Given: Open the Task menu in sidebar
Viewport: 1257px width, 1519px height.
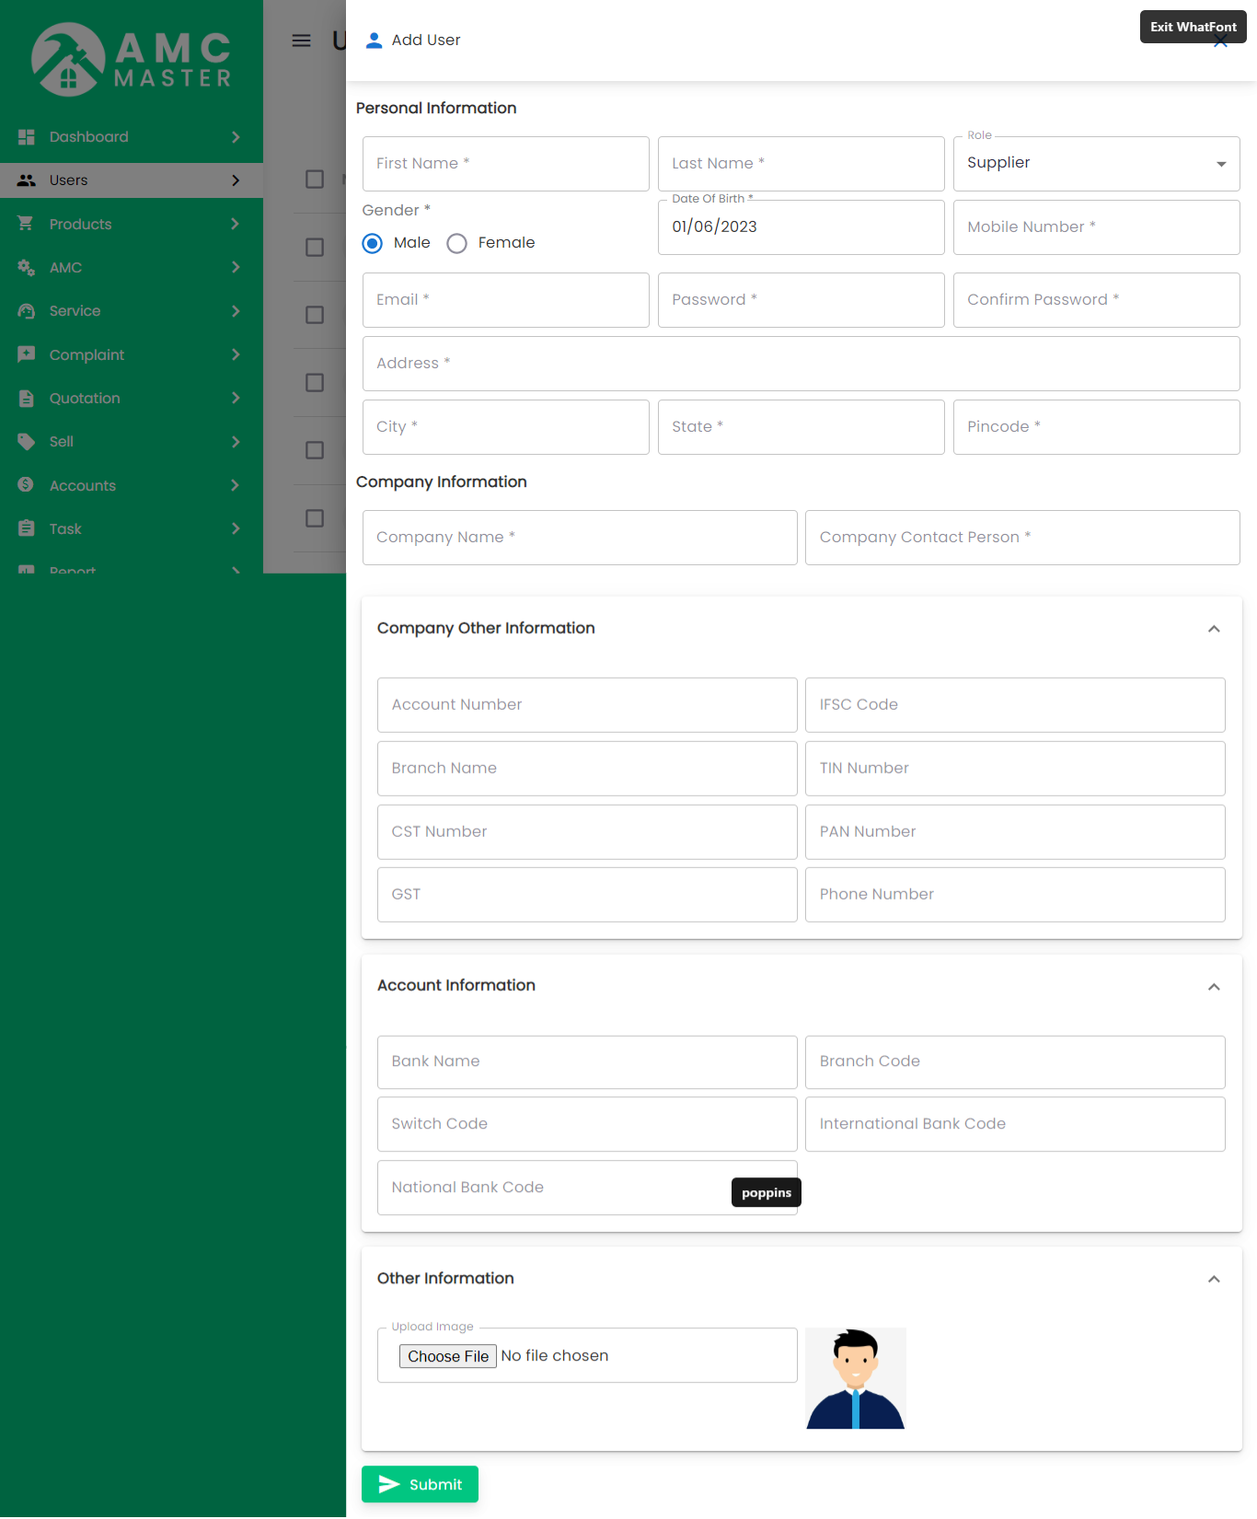Looking at the screenshot, I should click(x=132, y=529).
